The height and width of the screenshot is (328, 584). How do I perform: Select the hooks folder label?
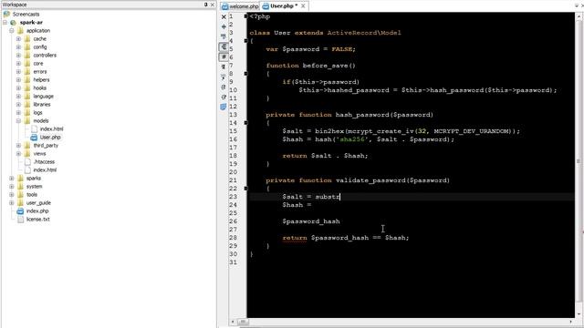click(40, 87)
